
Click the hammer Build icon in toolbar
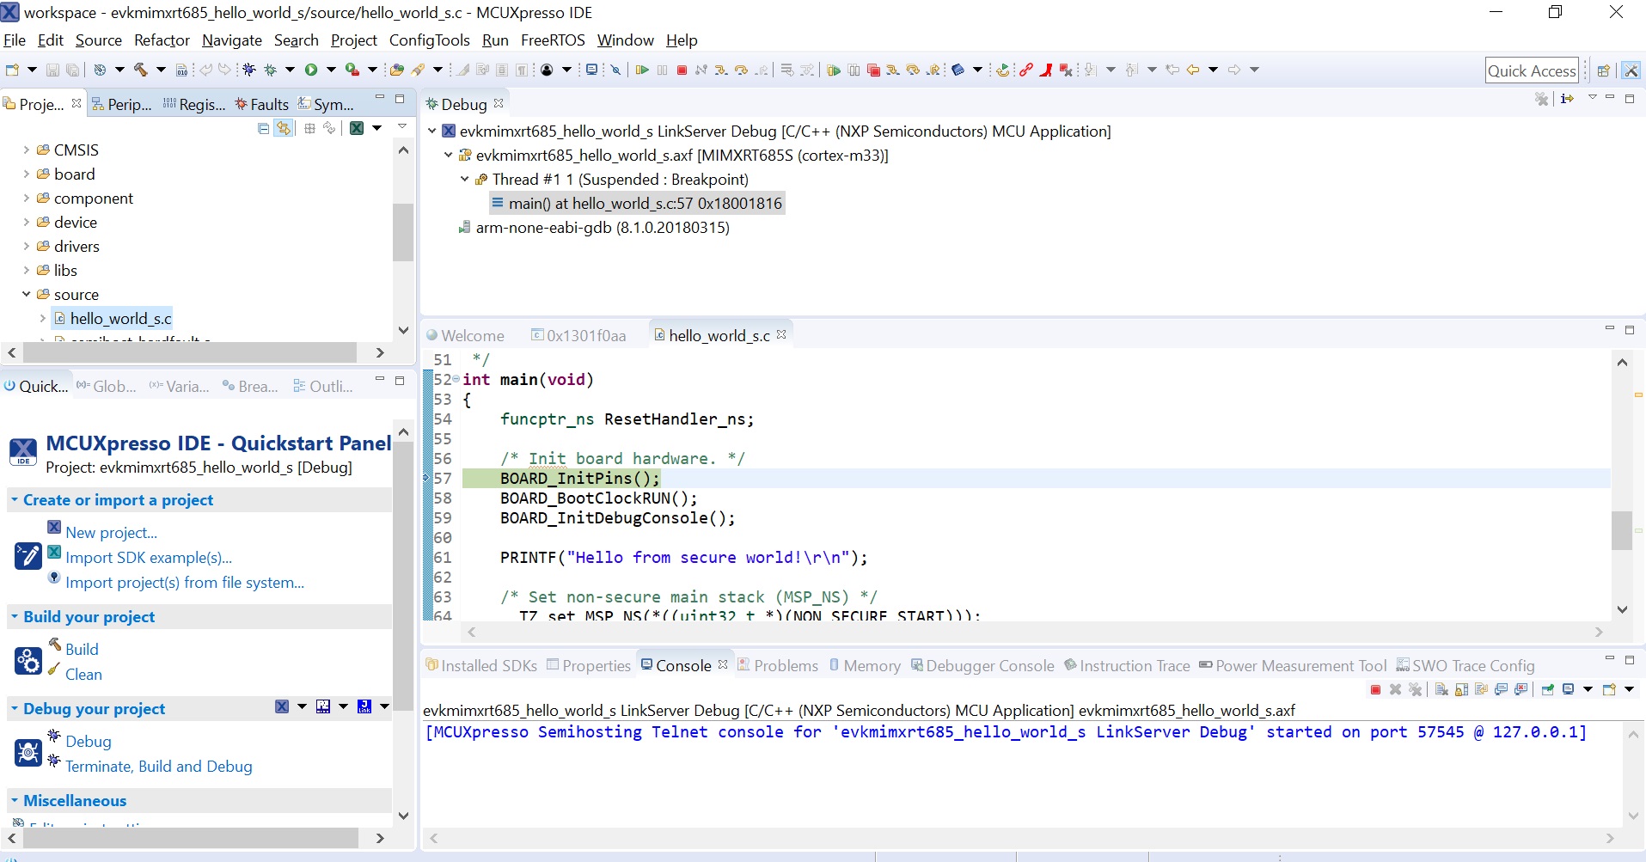pos(141,70)
